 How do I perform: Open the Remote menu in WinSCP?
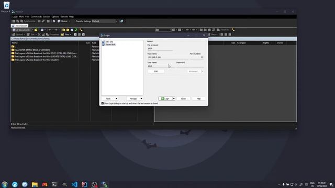[64, 17]
